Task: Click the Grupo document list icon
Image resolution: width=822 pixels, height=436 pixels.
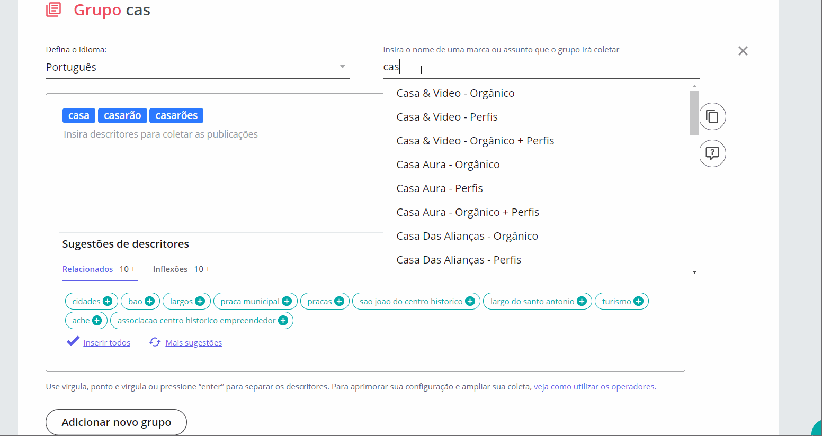Action: tap(53, 10)
